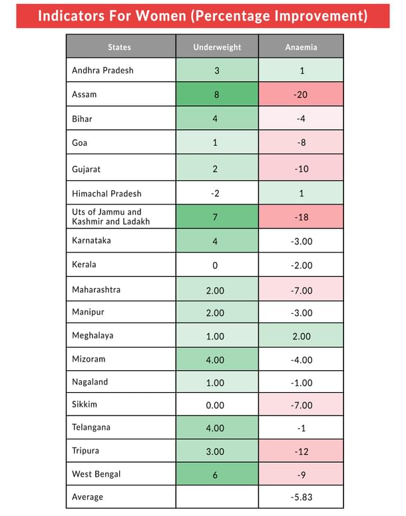406x516 pixels.
Task: Click Assam's Anaemia value of -20
Action: 301,95
